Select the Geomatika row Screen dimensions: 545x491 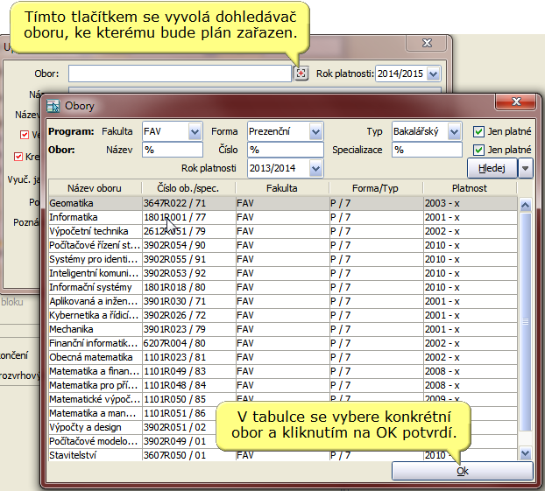point(283,203)
